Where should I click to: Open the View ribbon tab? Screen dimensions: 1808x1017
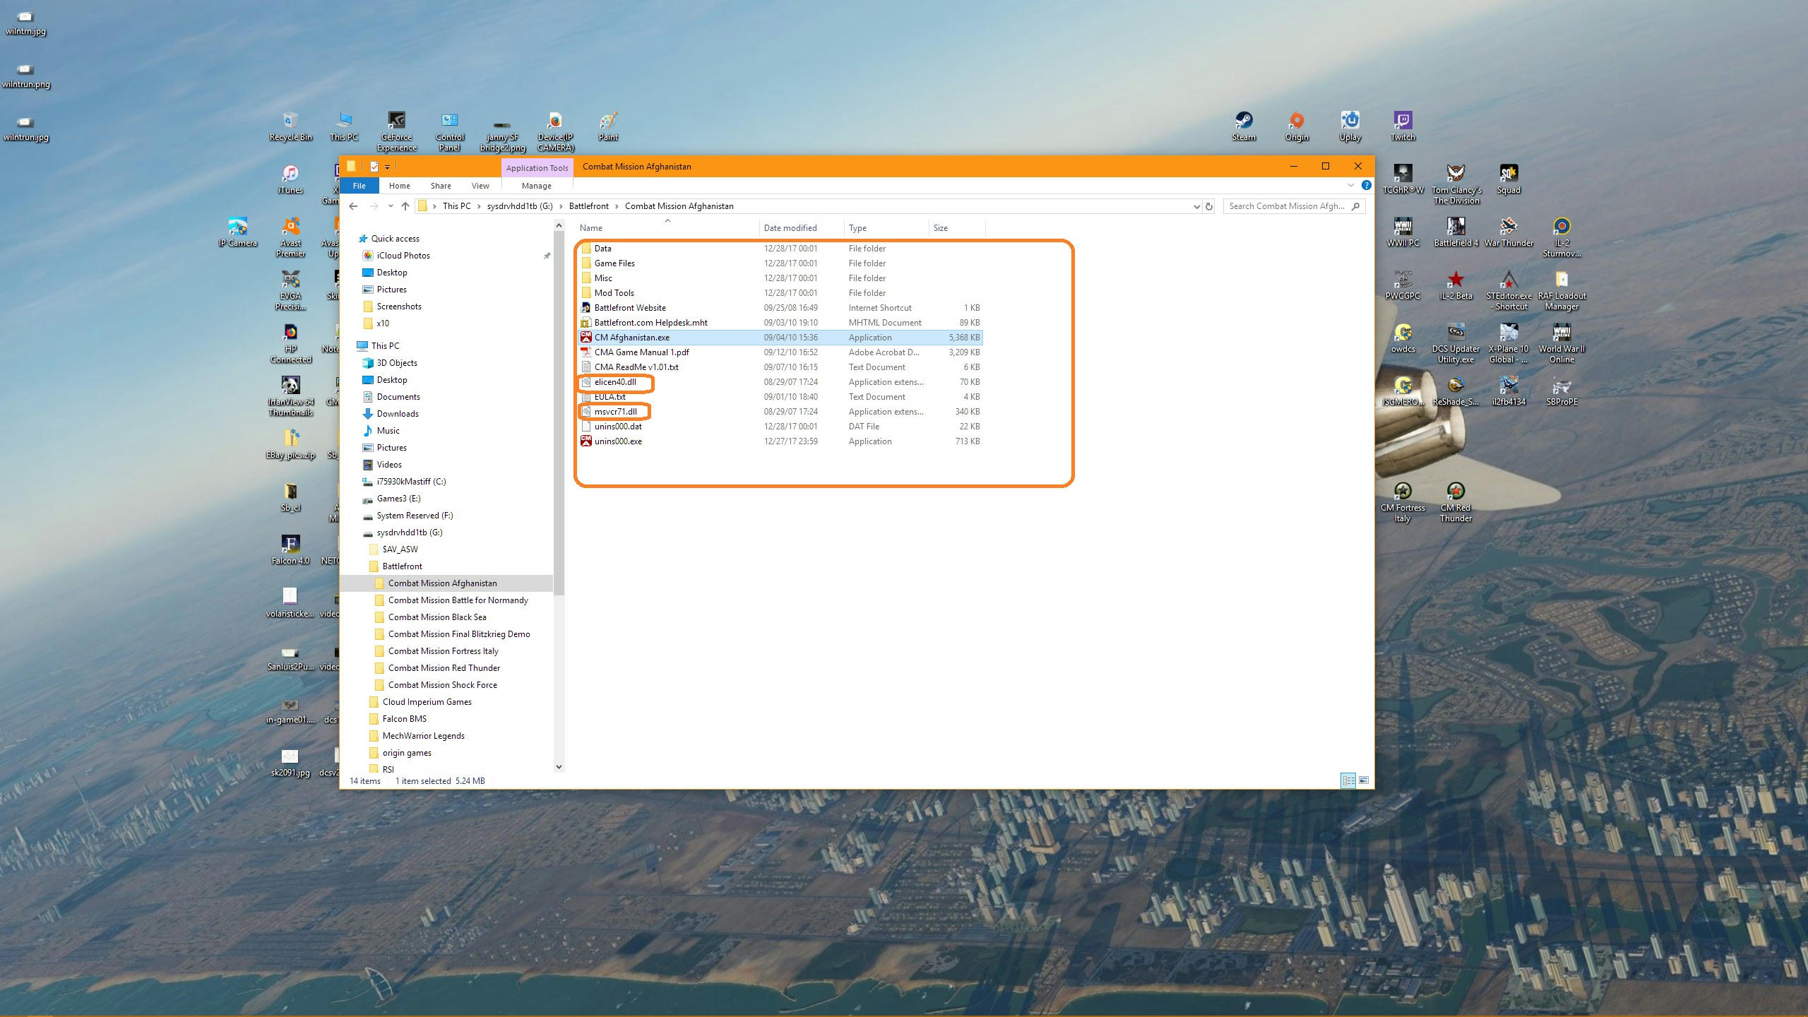tap(480, 186)
